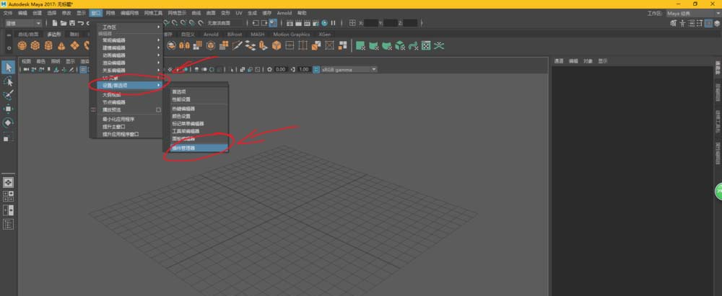Toggle the Attribute Editor icon at top right
The height and width of the screenshot is (296, 722).
(690, 23)
